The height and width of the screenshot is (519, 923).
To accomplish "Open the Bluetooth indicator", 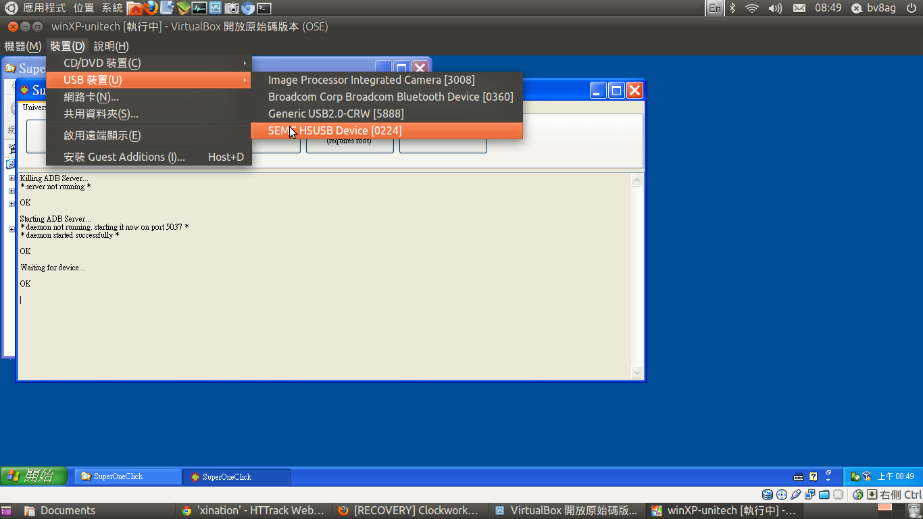I will [x=732, y=8].
